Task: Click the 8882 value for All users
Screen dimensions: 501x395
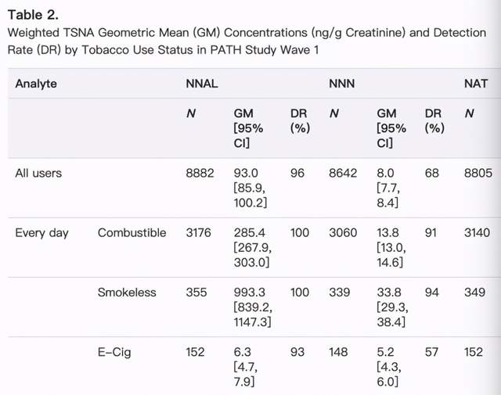Action: 200,173
